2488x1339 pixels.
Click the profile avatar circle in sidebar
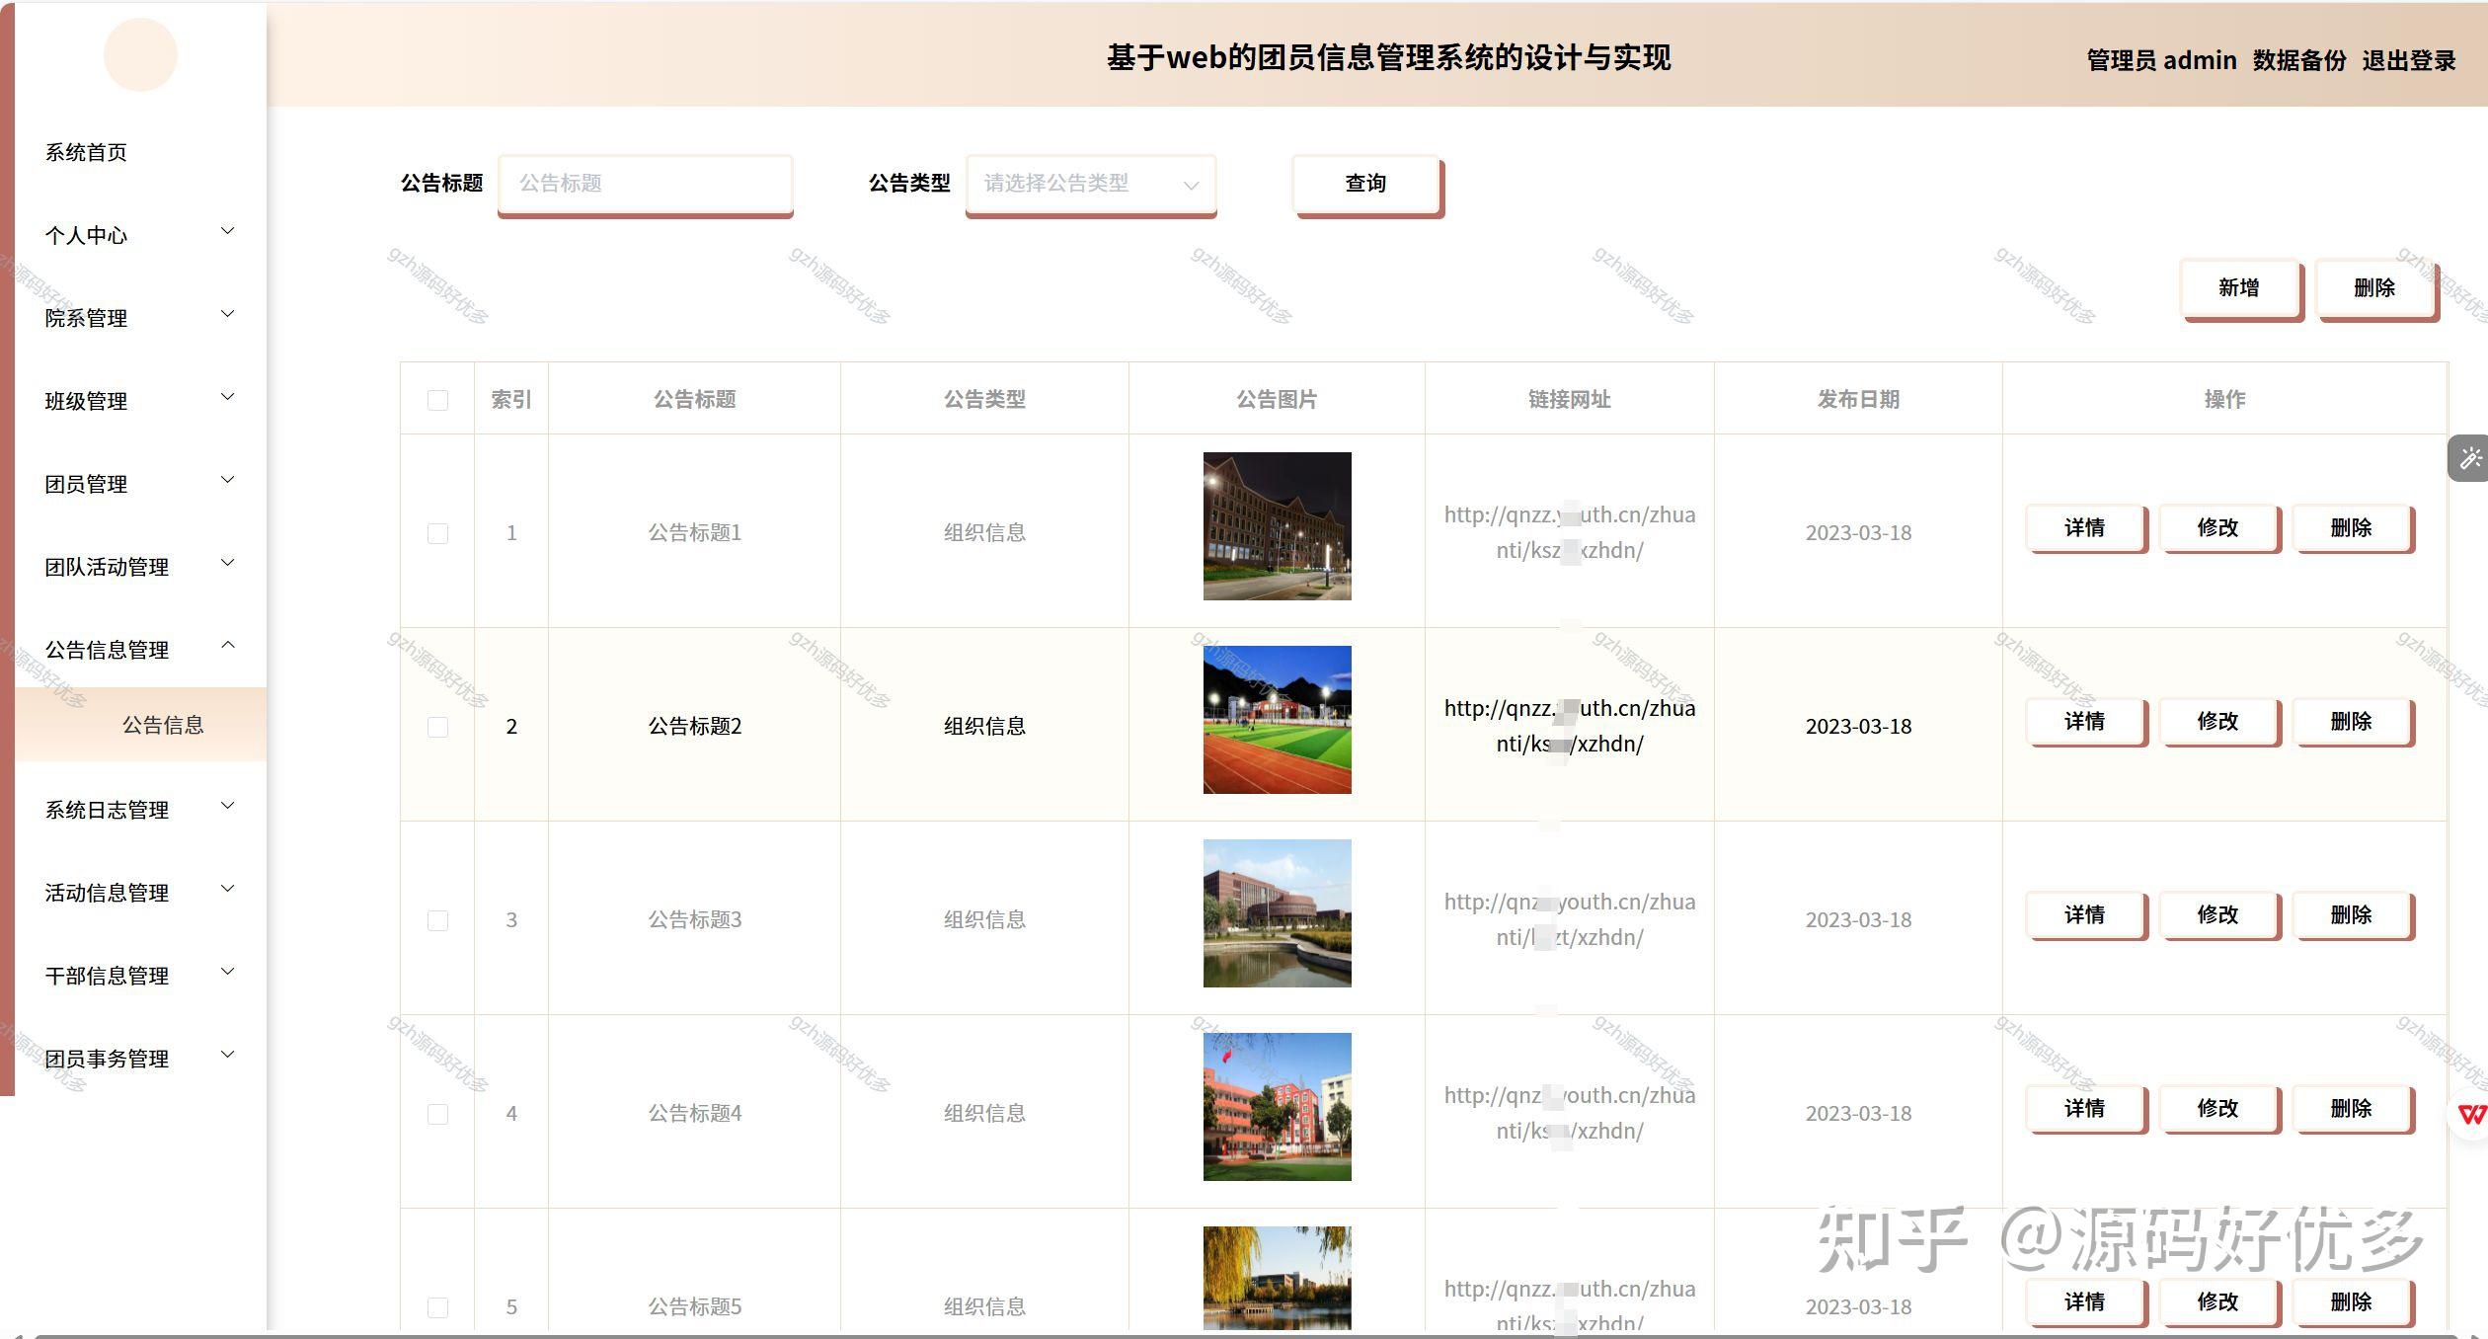pos(140,54)
